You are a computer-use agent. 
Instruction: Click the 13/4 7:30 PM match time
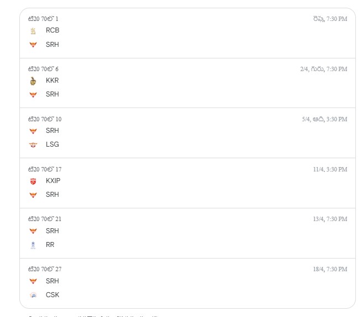330,219
